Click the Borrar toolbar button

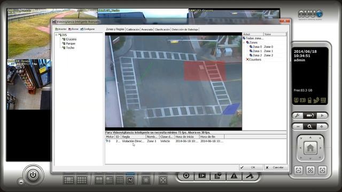(73, 29)
